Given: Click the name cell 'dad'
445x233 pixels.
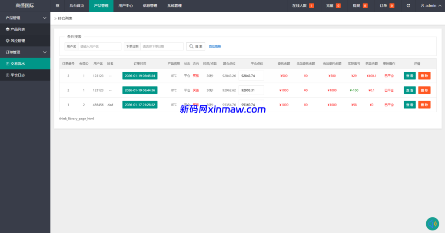Looking at the screenshot, I should [110, 105].
